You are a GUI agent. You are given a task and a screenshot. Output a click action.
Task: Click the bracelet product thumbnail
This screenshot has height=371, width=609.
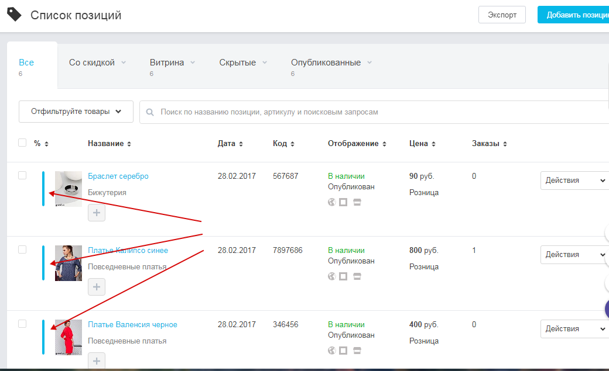pyautogui.click(x=69, y=189)
